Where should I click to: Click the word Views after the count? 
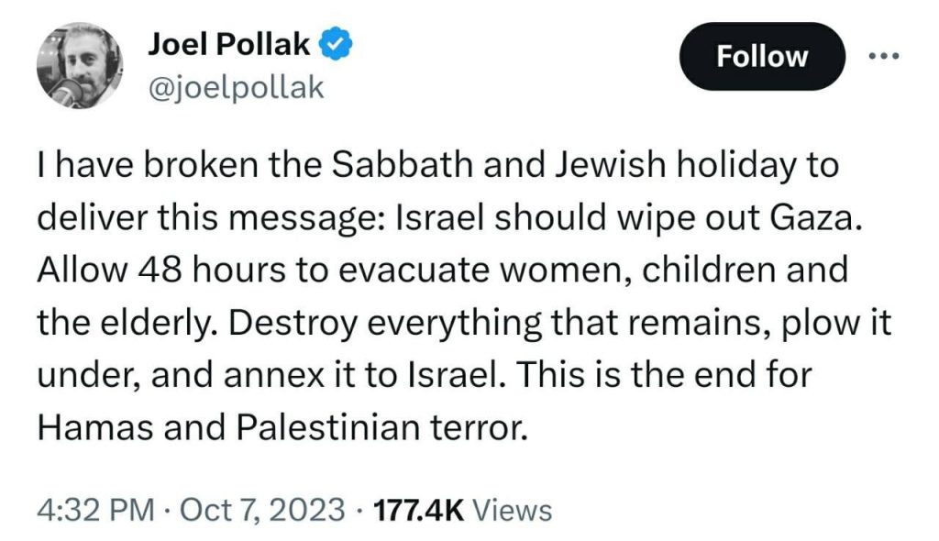[x=512, y=511]
